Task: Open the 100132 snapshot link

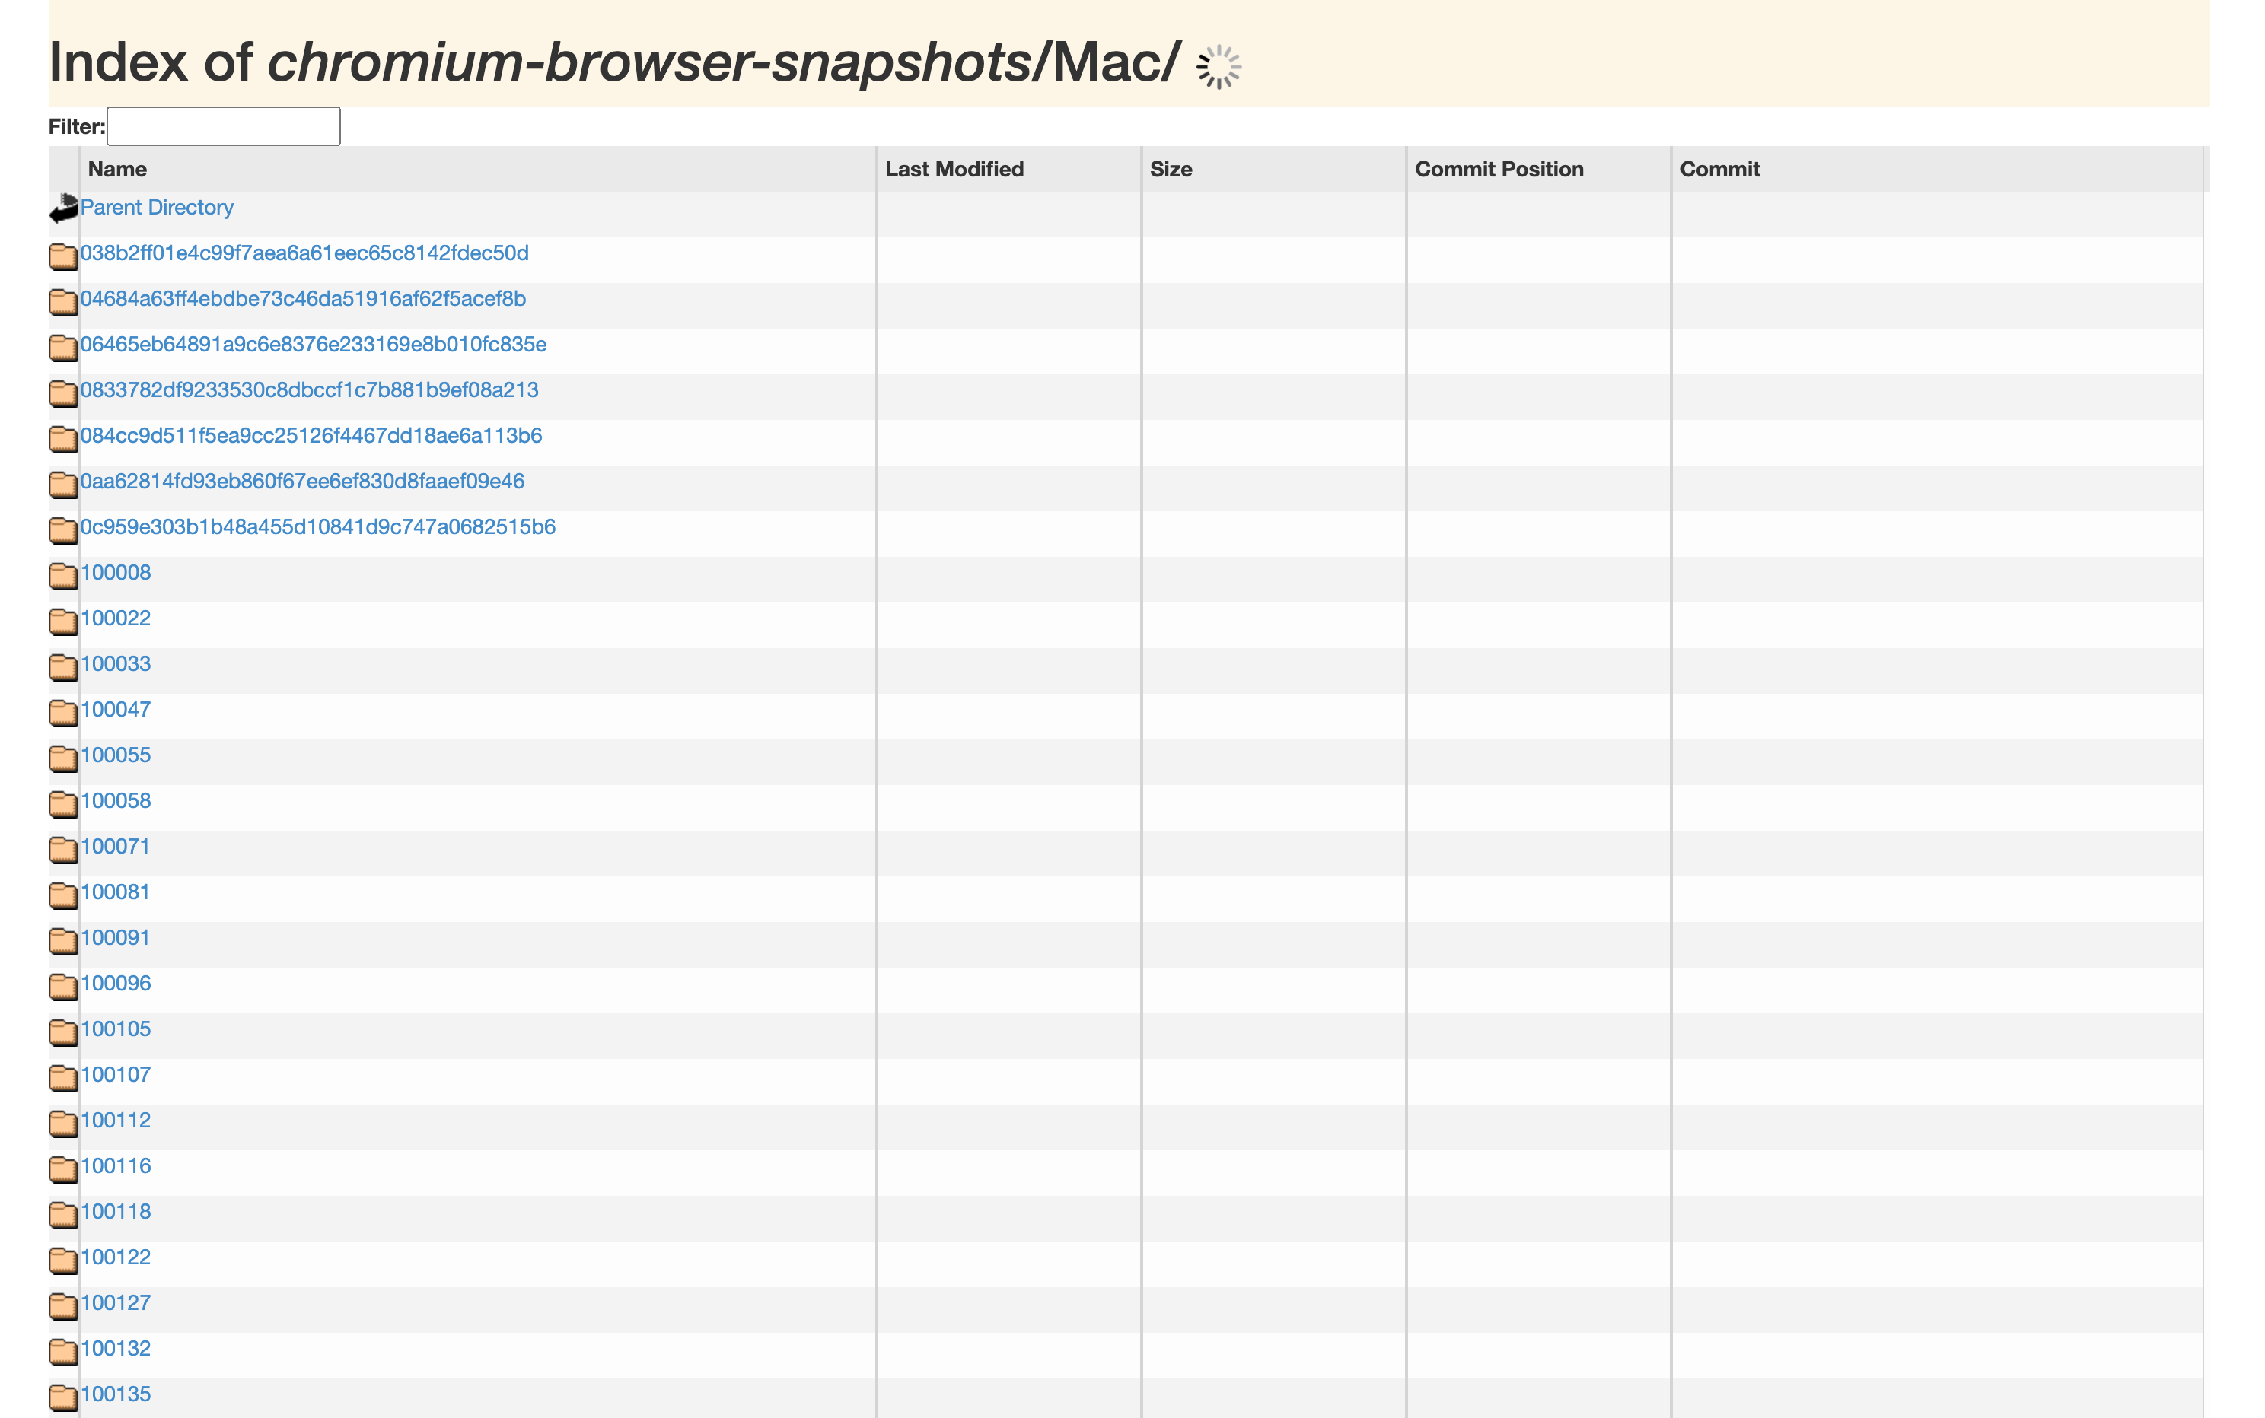Action: click(116, 1349)
